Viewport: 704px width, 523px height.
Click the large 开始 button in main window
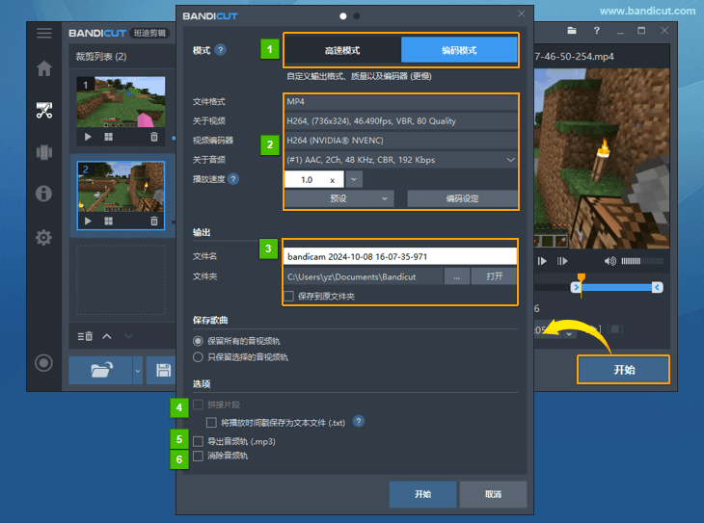[624, 370]
